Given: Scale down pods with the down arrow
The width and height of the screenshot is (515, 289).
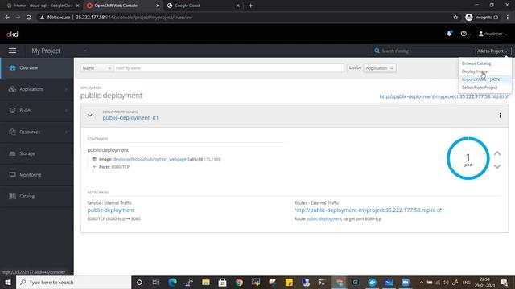Looking at the screenshot, I should [497, 166].
